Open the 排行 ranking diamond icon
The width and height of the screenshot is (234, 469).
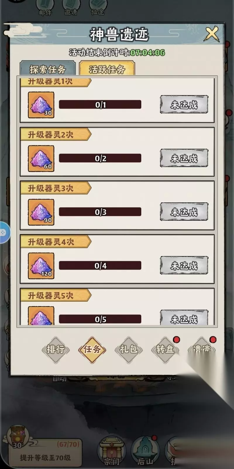(56, 349)
